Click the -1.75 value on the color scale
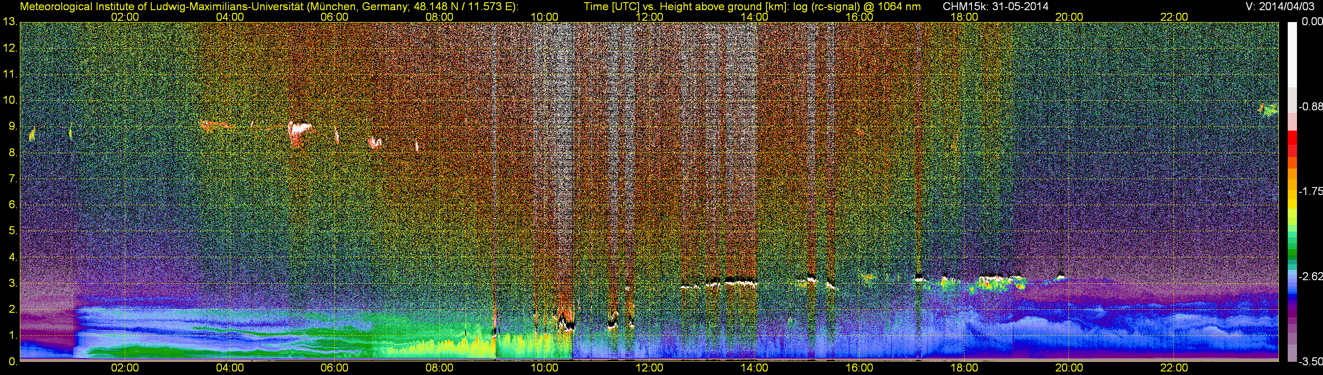The height and width of the screenshot is (375, 1323). click(1311, 191)
